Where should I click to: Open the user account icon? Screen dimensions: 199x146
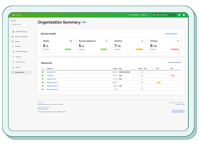tap(179, 15)
